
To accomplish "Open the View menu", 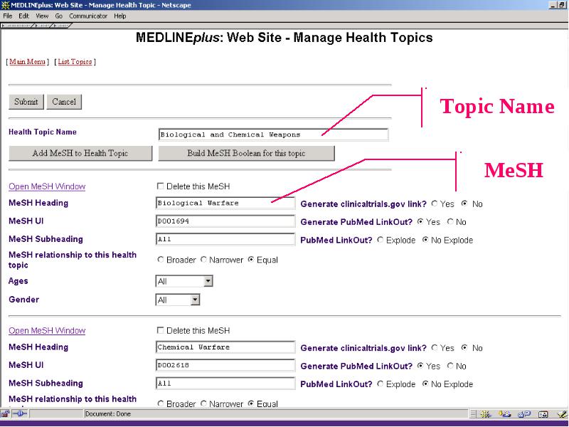I will point(42,16).
